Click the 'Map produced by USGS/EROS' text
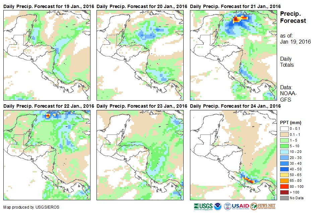This screenshot has height=213, width=325. [x=31, y=207]
